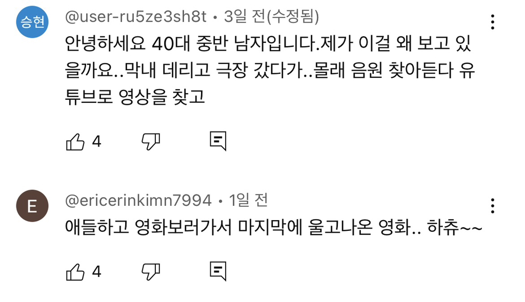Reply to the @user-ru5ze3sh8t comment
The image size is (525, 302).
pyautogui.click(x=218, y=141)
